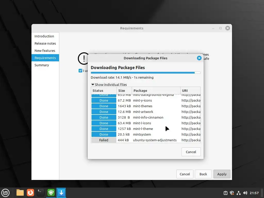Screen dimensions: 264x198
Task: Click the 'Downloading Package Files' bold heading
Action: click(x=118, y=68)
